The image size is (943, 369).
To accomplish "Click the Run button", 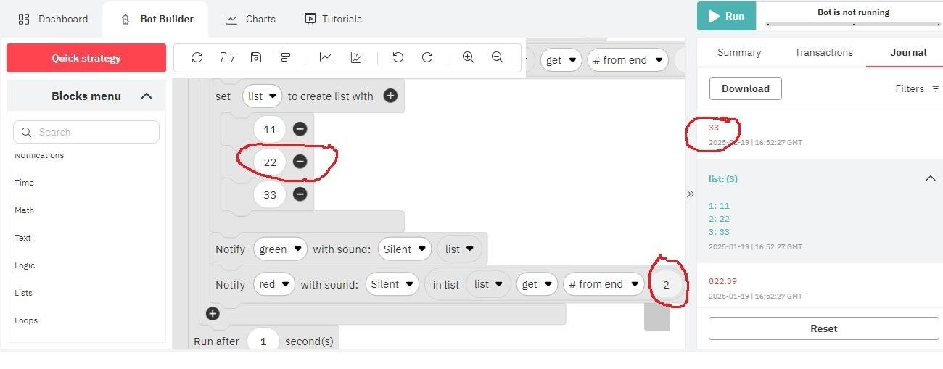I will [726, 16].
